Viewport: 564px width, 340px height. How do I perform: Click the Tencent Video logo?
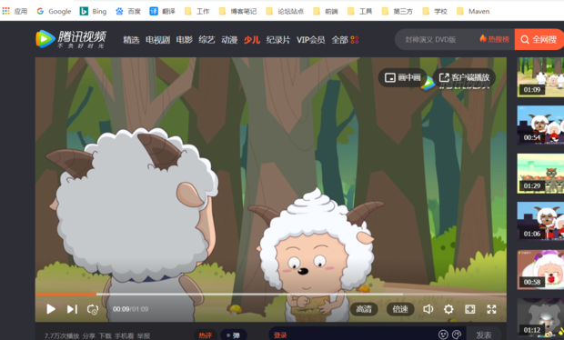pyautogui.click(x=71, y=39)
